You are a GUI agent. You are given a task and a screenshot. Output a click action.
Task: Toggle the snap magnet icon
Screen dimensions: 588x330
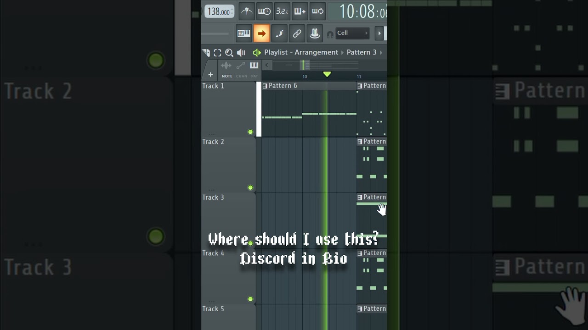pyautogui.click(x=330, y=34)
